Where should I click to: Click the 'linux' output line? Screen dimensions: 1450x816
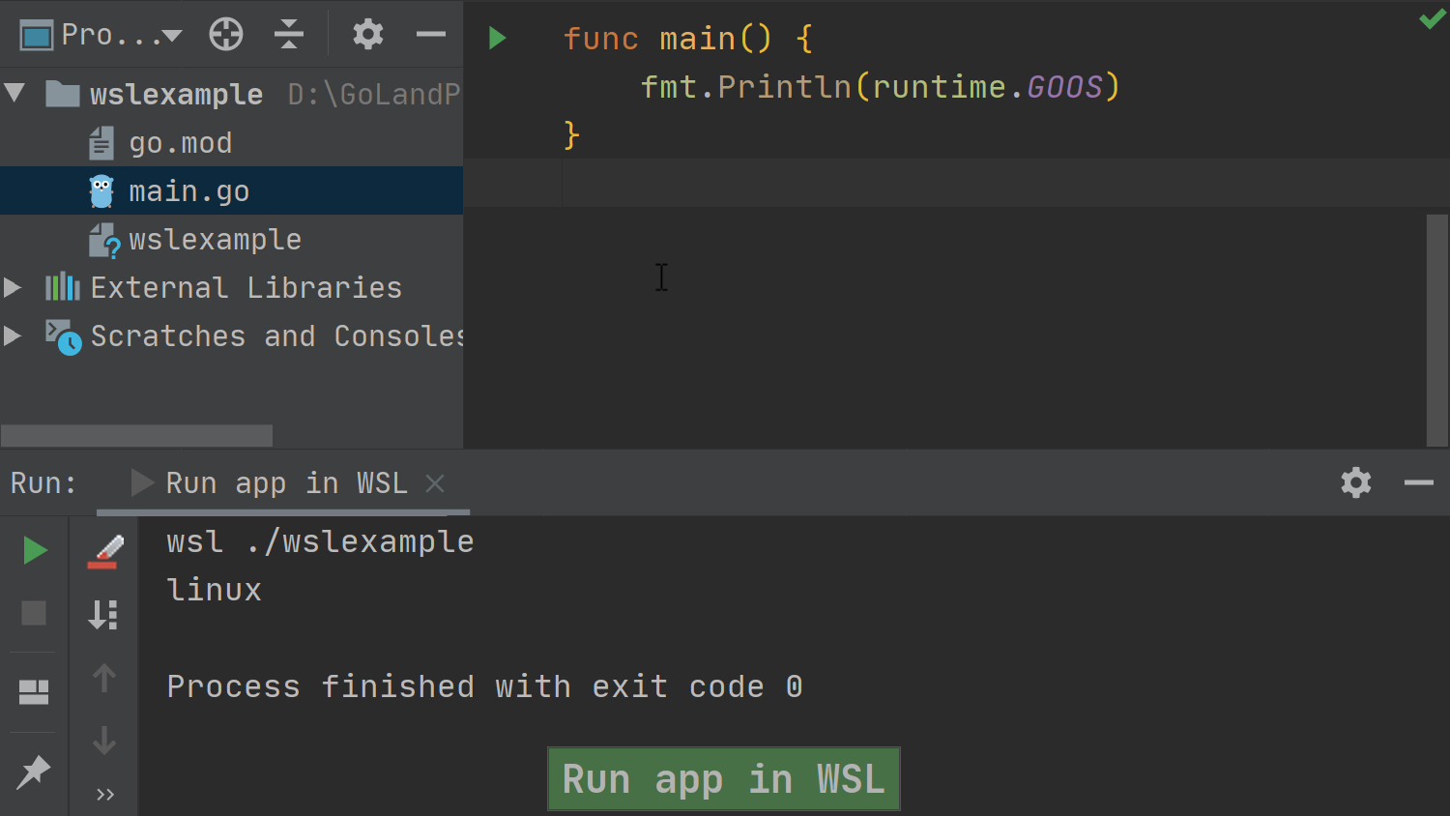pos(214,590)
